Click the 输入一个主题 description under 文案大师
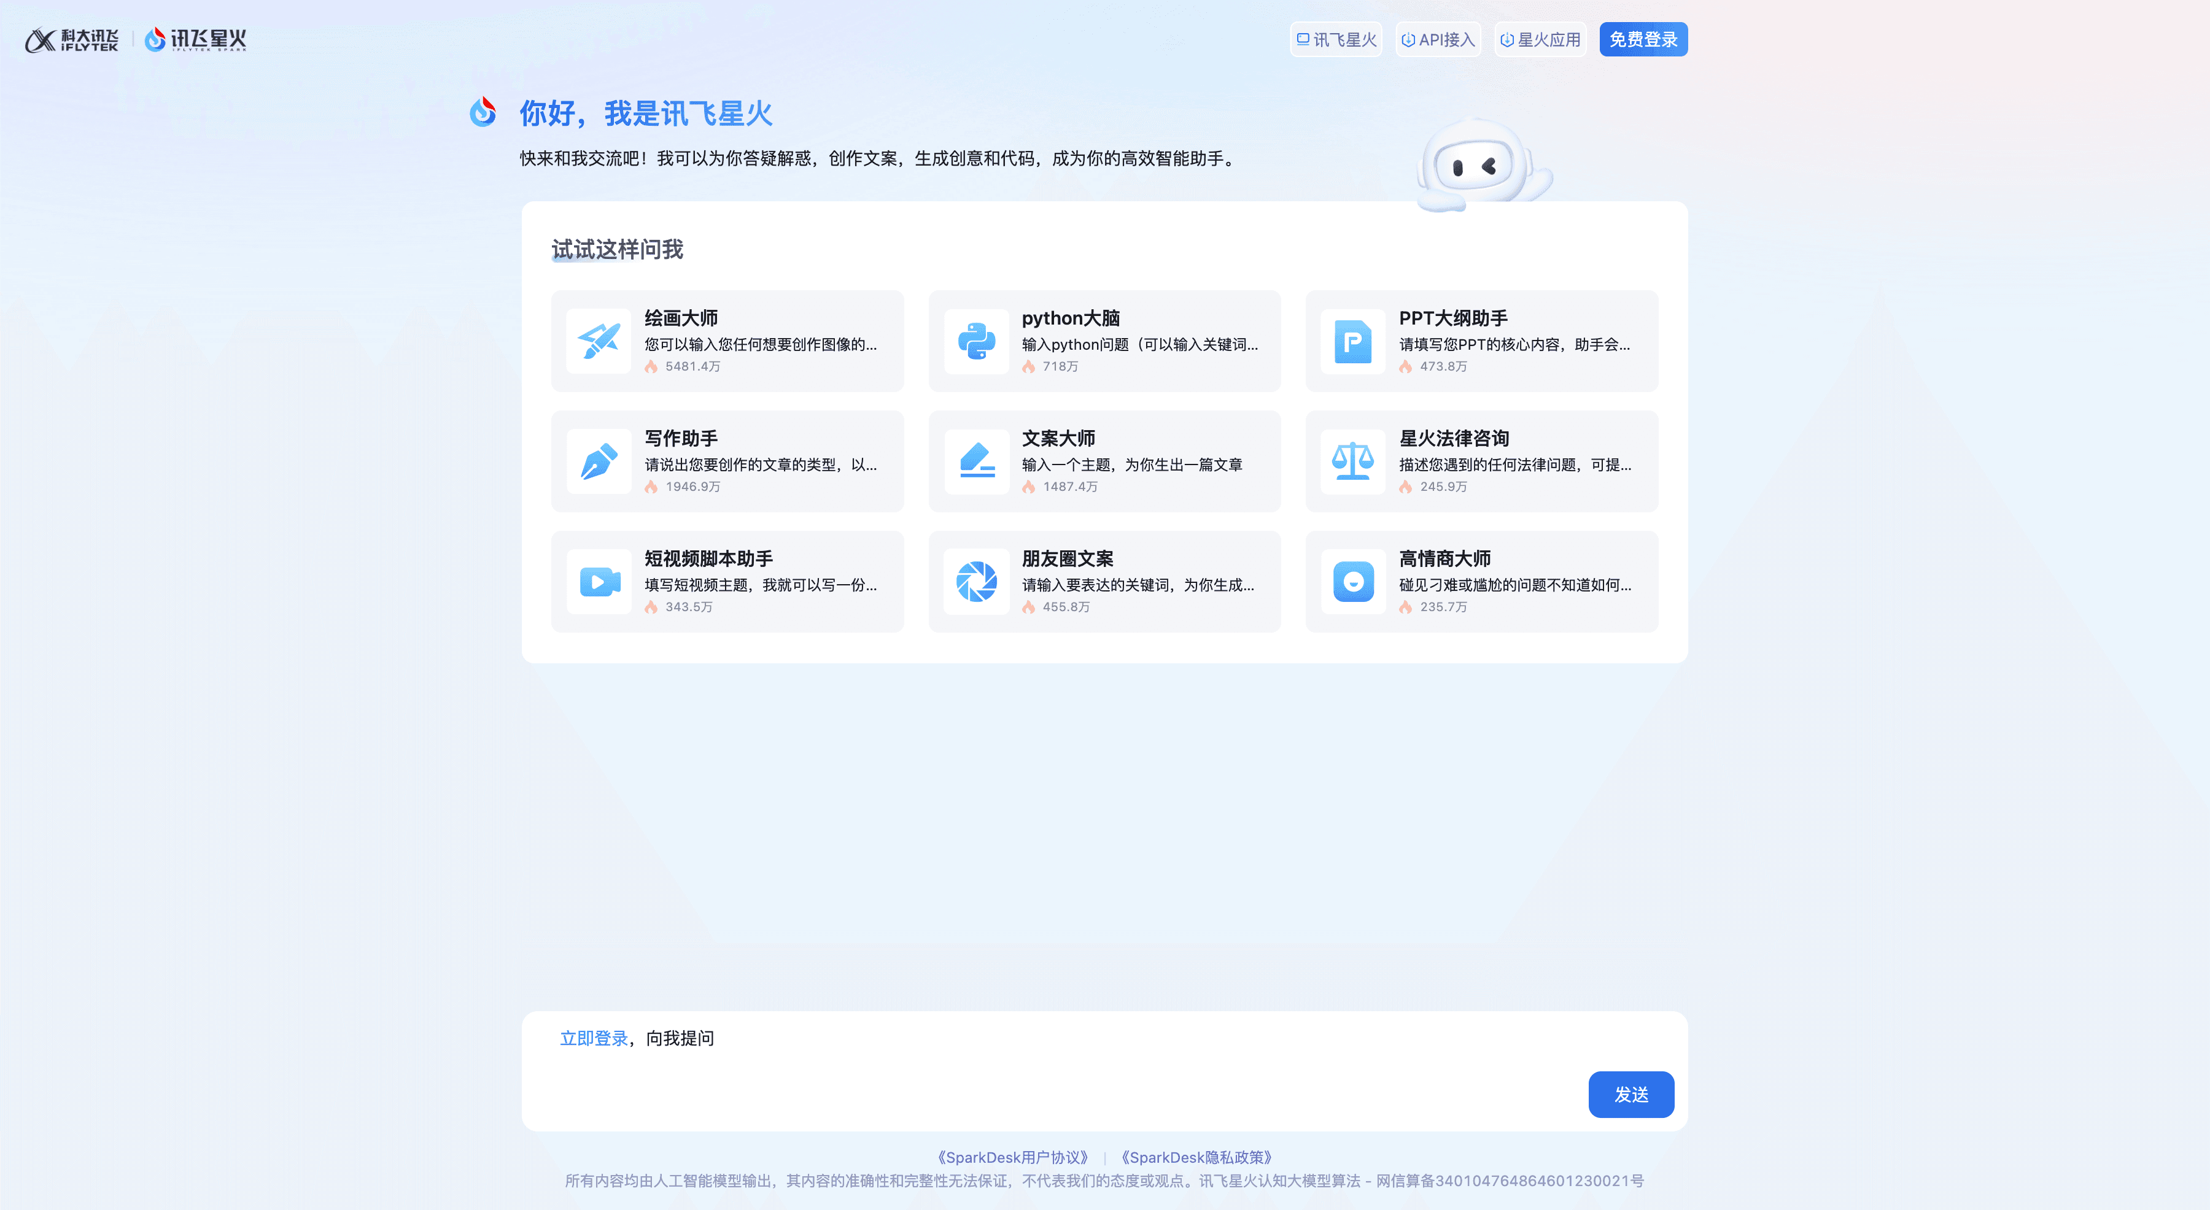The height and width of the screenshot is (1210, 2210). pyautogui.click(x=1131, y=464)
